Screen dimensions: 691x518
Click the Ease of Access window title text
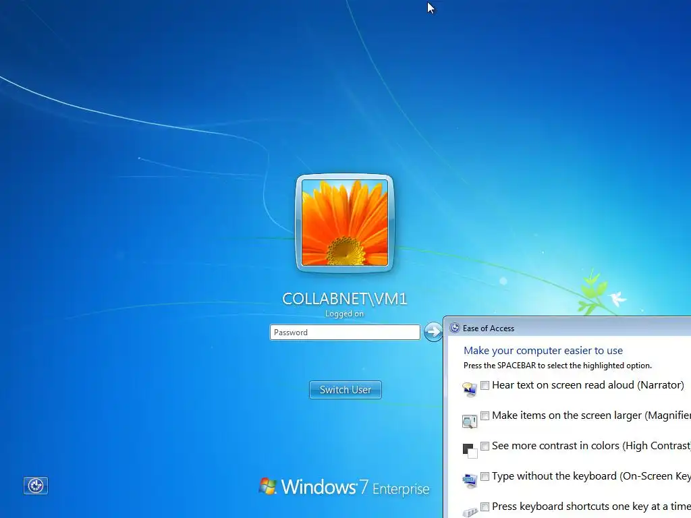tap(489, 328)
